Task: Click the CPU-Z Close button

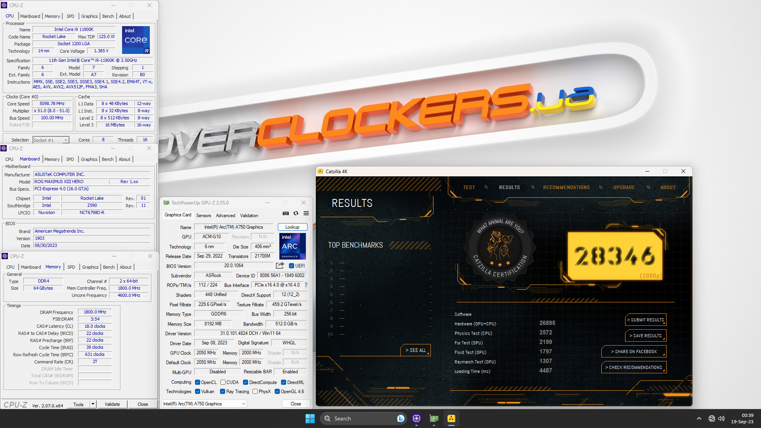Action: tap(143, 404)
